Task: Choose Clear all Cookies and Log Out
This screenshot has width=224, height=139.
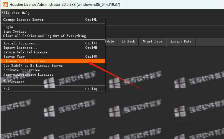Action: point(53,36)
